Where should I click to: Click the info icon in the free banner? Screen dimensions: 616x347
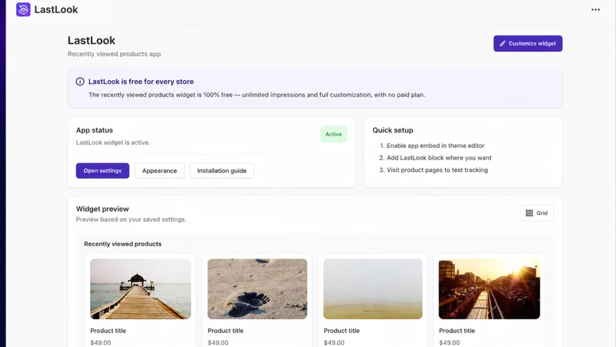(80, 82)
